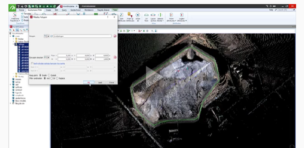The height and width of the screenshot is (148, 304).
Task: Expand the cad container in the project tree
Action: pos(11,85)
